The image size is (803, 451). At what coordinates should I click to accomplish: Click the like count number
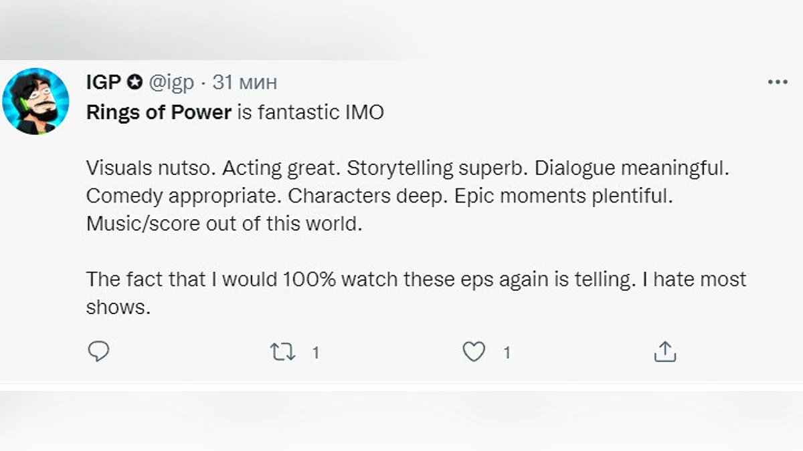click(x=507, y=352)
